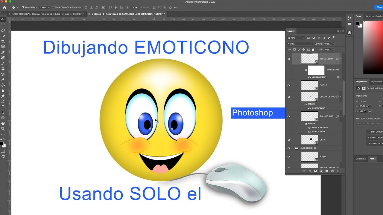Hide the COLOR DE OJO layer

tap(289, 97)
